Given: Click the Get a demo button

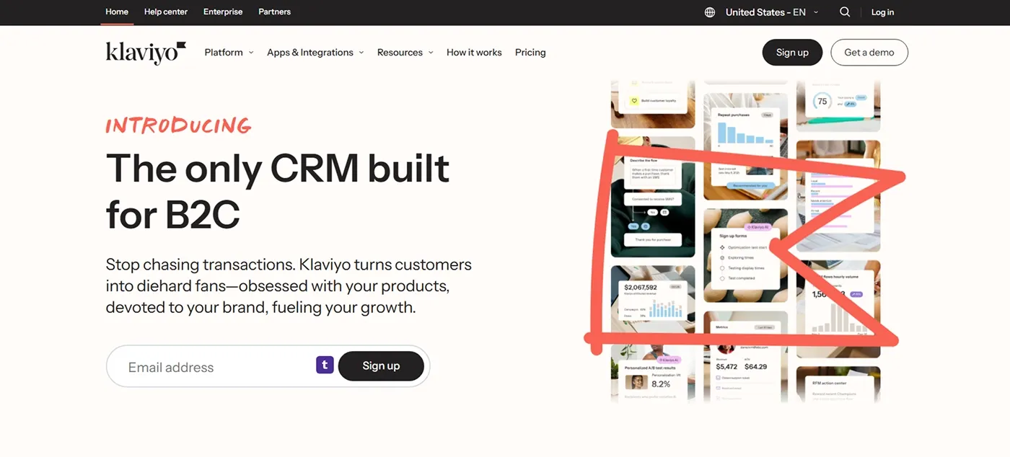Looking at the screenshot, I should pyautogui.click(x=869, y=53).
